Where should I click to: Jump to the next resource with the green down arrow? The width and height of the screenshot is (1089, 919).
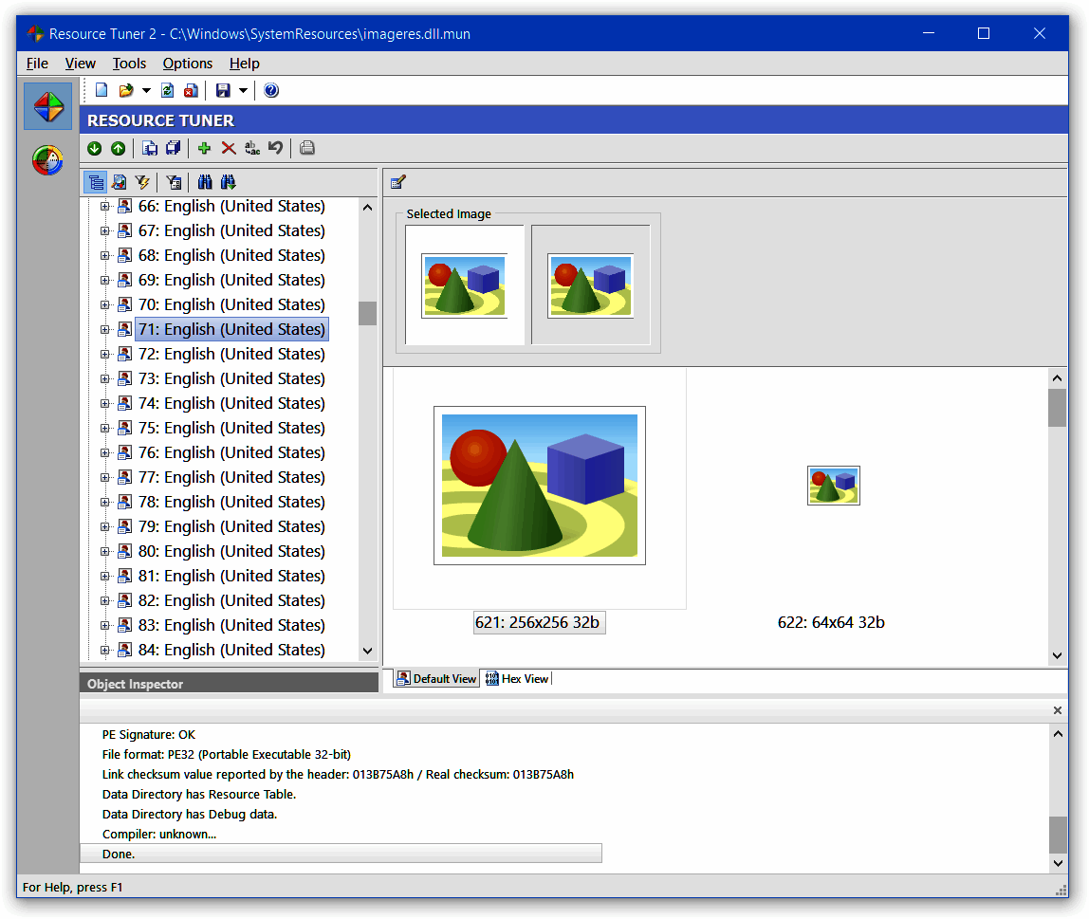click(x=94, y=148)
